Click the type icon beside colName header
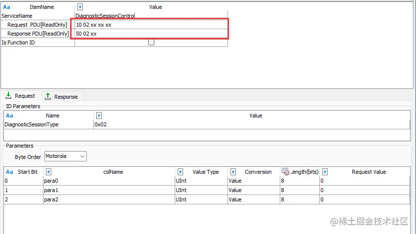 coord(48,172)
